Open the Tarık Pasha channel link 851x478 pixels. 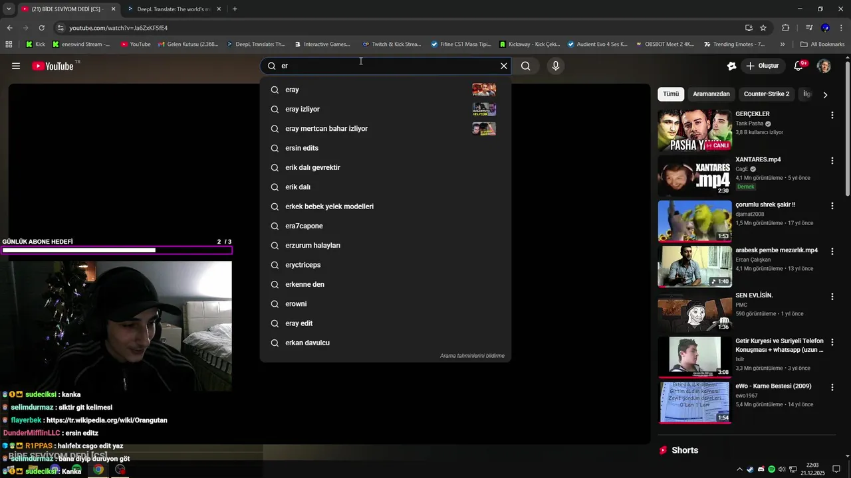[x=749, y=123]
